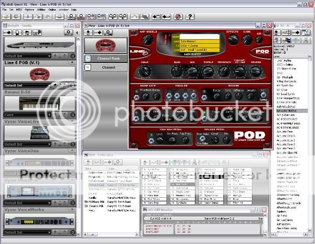Open the Online menu
The height and width of the screenshot is (244, 315).
[52, 10]
